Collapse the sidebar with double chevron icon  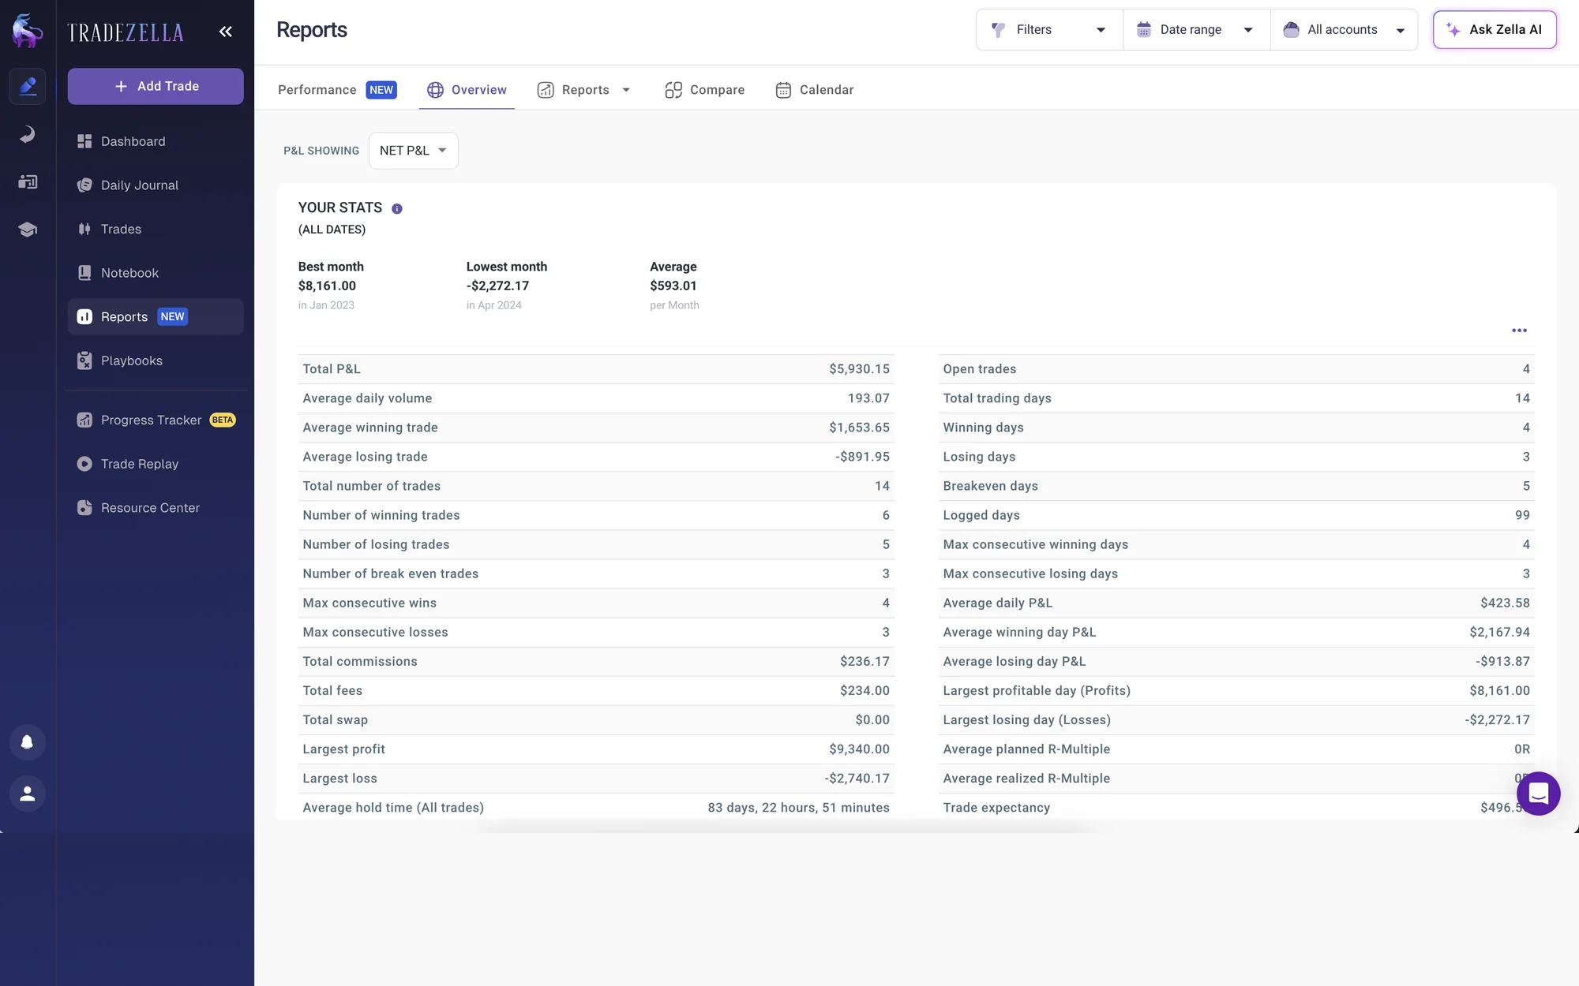[x=226, y=32]
